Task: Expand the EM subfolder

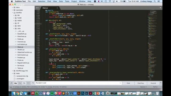Action: pyautogui.click(x=14, y=15)
